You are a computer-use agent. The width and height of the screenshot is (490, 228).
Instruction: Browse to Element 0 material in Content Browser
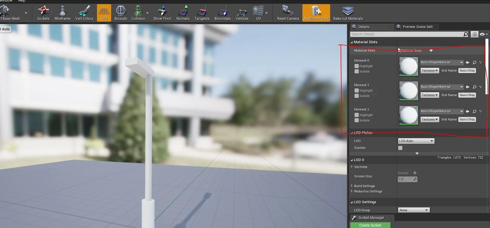click(x=475, y=62)
